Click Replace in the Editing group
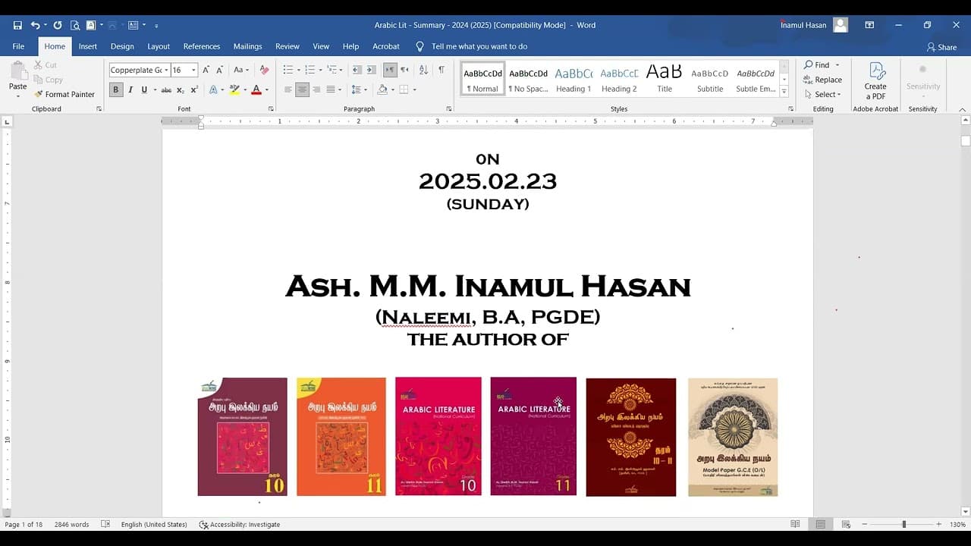This screenshot has height=546, width=971. pos(825,80)
